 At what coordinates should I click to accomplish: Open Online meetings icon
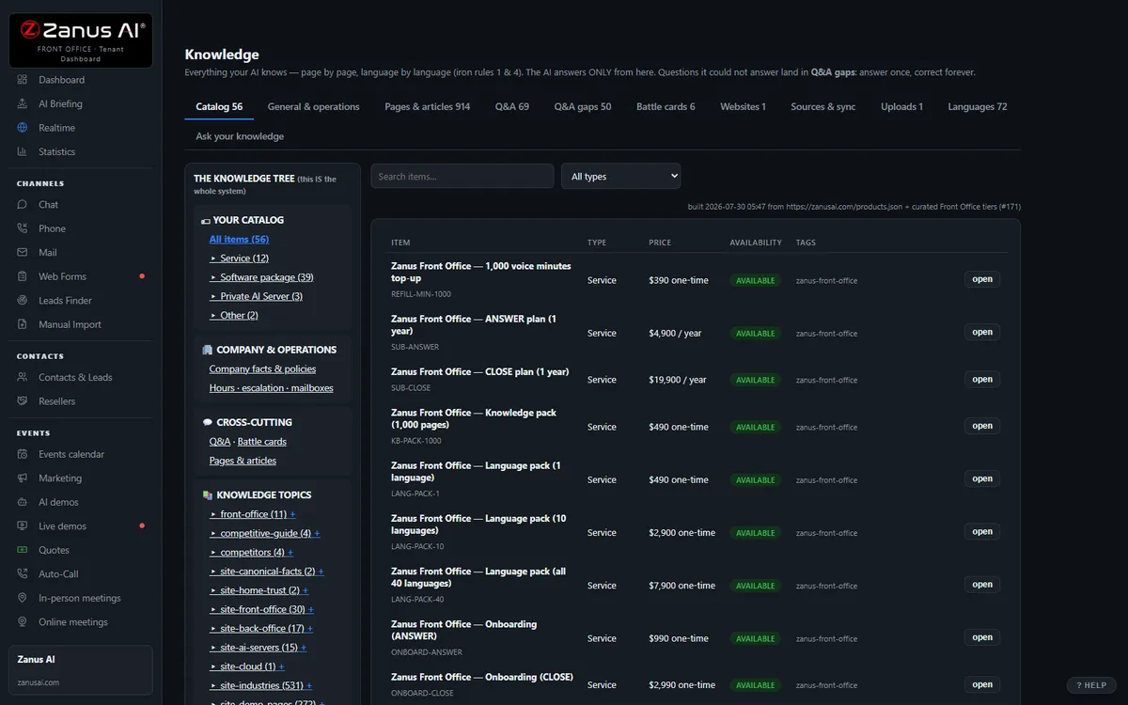(23, 621)
